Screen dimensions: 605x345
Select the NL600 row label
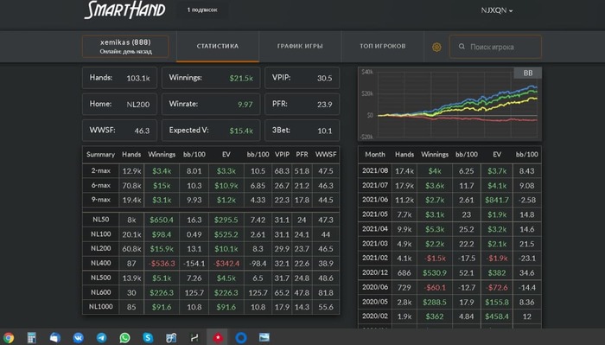point(101,292)
